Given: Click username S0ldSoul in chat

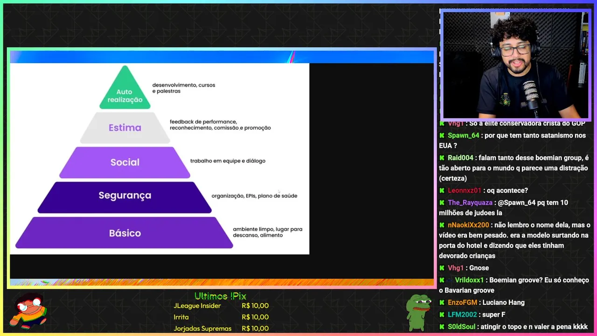Looking at the screenshot, I should coord(463,327).
